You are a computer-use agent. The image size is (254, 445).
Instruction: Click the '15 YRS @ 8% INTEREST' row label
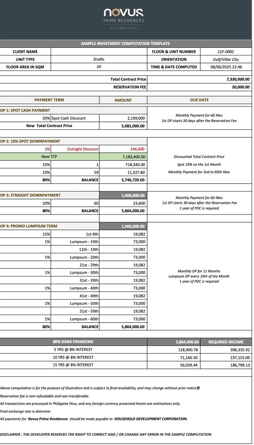(x=73, y=365)
